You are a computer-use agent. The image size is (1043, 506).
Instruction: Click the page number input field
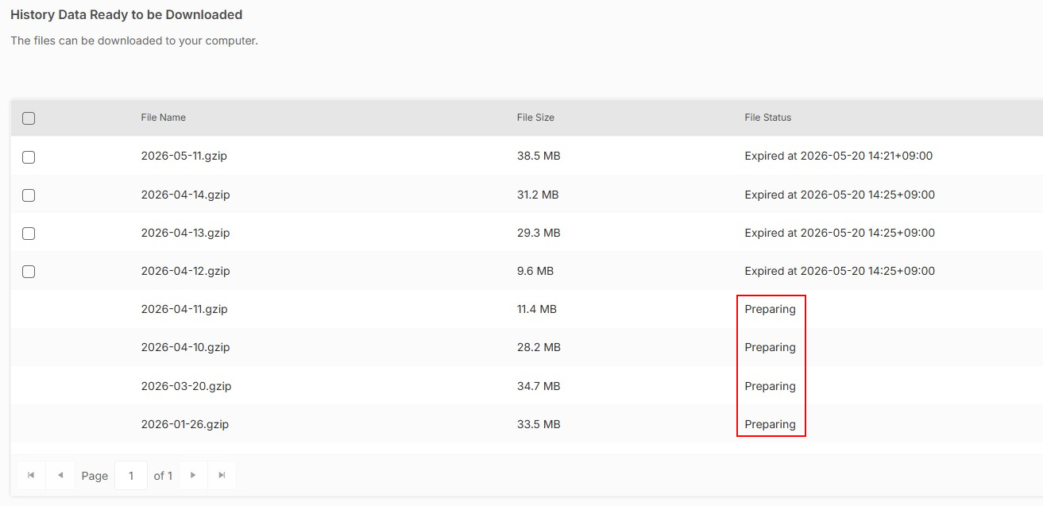tap(131, 475)
